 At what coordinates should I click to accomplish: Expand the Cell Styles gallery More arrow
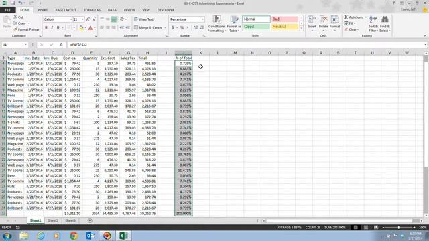click(x=302, y=28)
